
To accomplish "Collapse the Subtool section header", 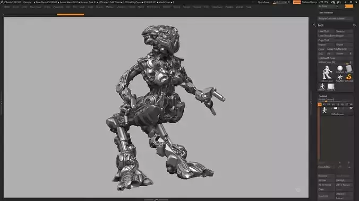I will tap(323, 96).
